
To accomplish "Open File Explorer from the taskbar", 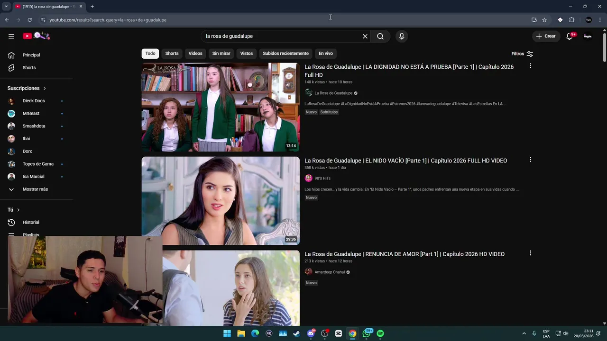I will point(241,333).
